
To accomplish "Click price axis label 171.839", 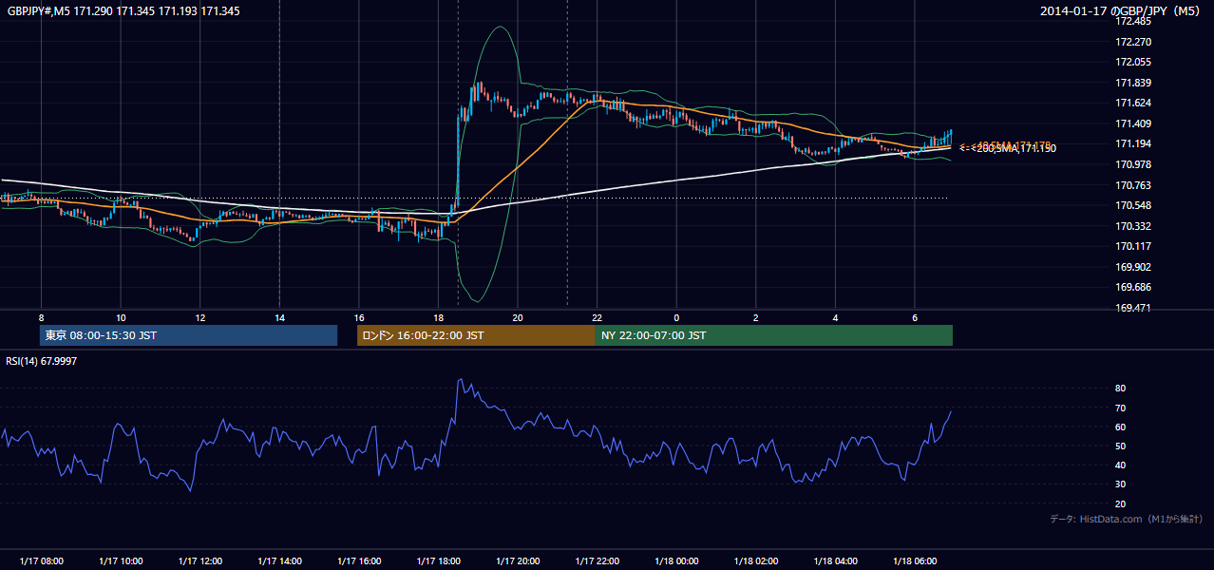I will (1134, 83).
